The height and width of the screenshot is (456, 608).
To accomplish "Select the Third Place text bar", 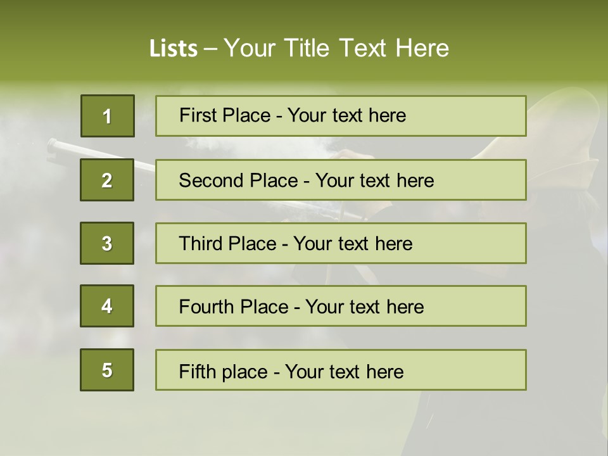I will pyautogui.click(x=341, y=243).
